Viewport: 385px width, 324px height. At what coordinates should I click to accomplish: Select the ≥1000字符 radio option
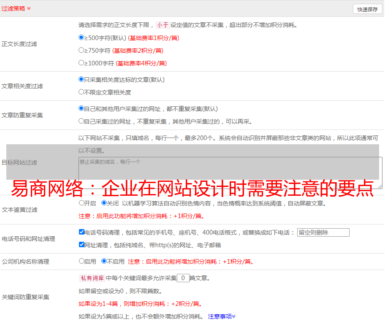pos(81,62)
